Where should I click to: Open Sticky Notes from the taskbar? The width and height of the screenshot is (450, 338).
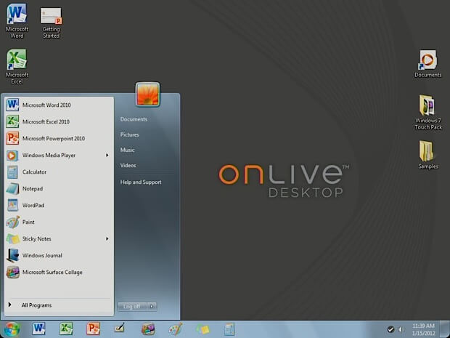pos(202,329)
